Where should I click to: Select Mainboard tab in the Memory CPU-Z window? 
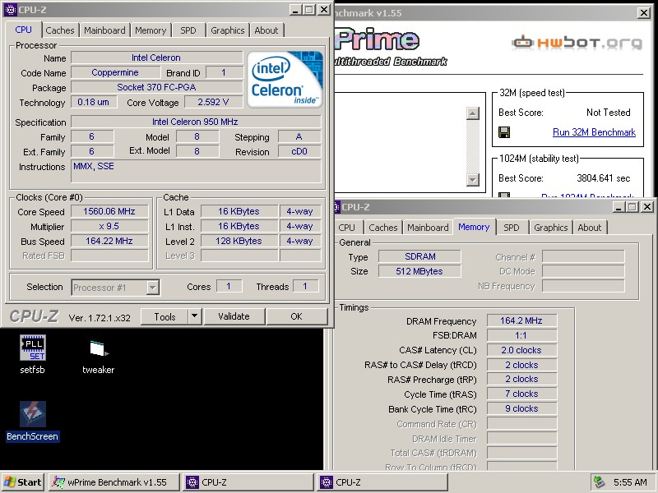tap(428, 228)
